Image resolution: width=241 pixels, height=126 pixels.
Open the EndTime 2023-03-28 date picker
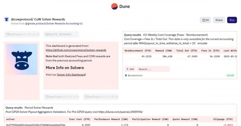point(101,97)
